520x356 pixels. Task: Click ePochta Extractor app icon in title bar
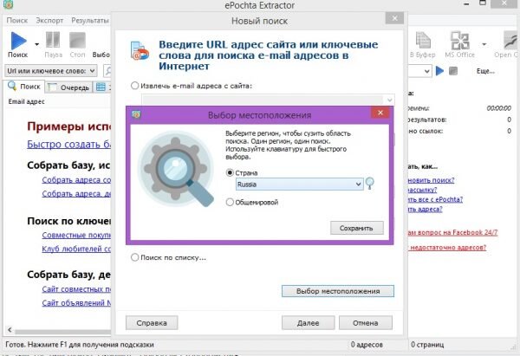(8, 4)
